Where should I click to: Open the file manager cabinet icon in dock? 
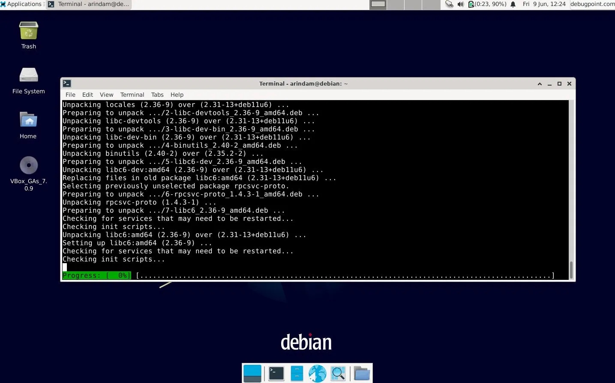point(297,373)
